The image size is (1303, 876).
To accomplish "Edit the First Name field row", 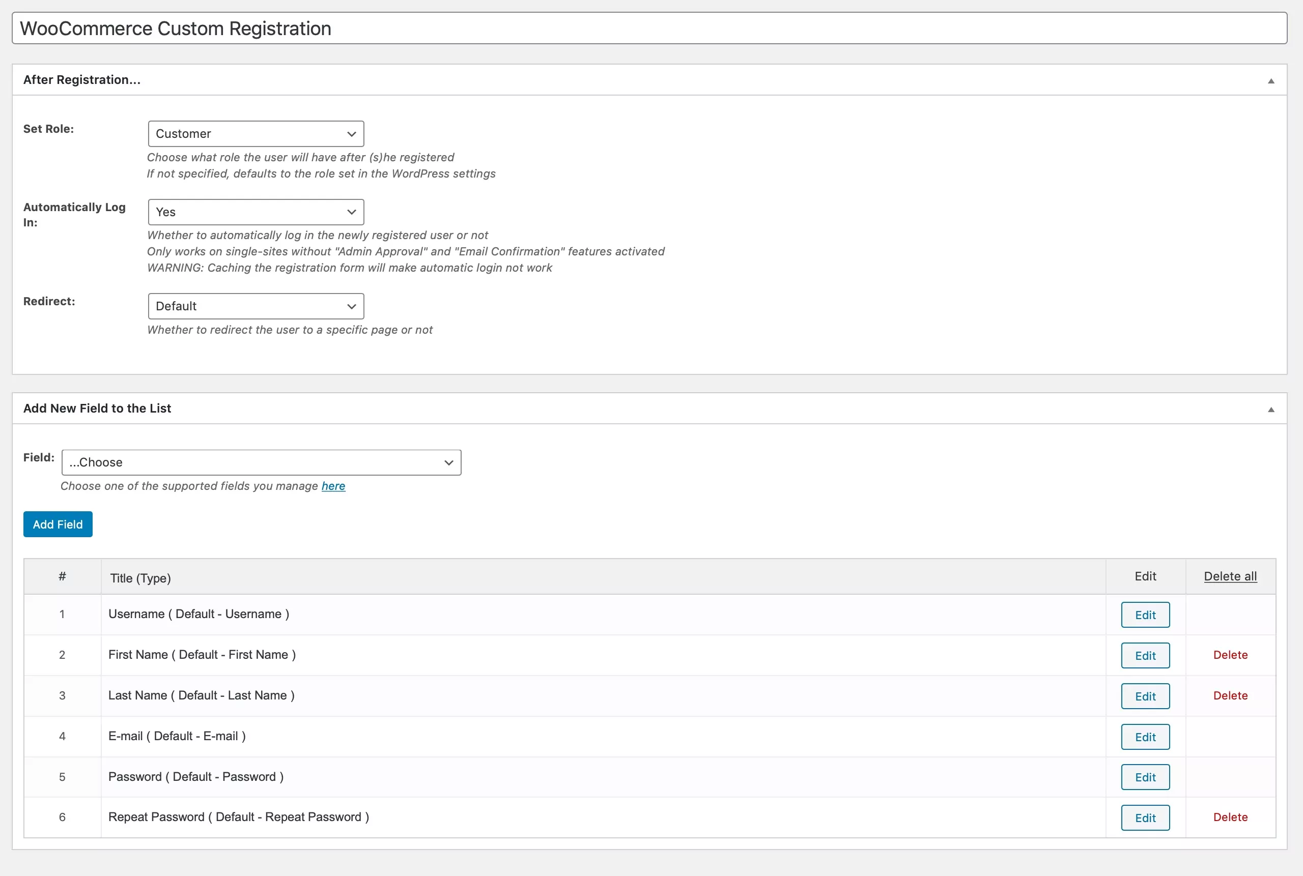I will 1145,655.
